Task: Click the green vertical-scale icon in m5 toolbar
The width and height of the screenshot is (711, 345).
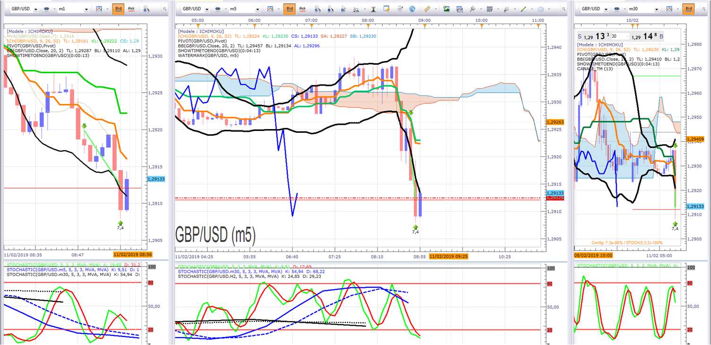Action: click(374, 9)
